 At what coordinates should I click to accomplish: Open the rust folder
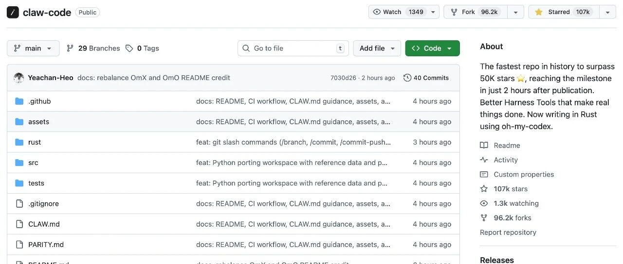[x=35, y=142]
